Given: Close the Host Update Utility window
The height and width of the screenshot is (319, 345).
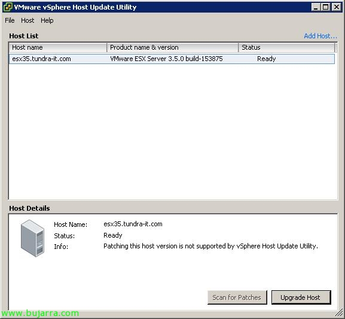Looking at the screenshot, I should 336,7.
